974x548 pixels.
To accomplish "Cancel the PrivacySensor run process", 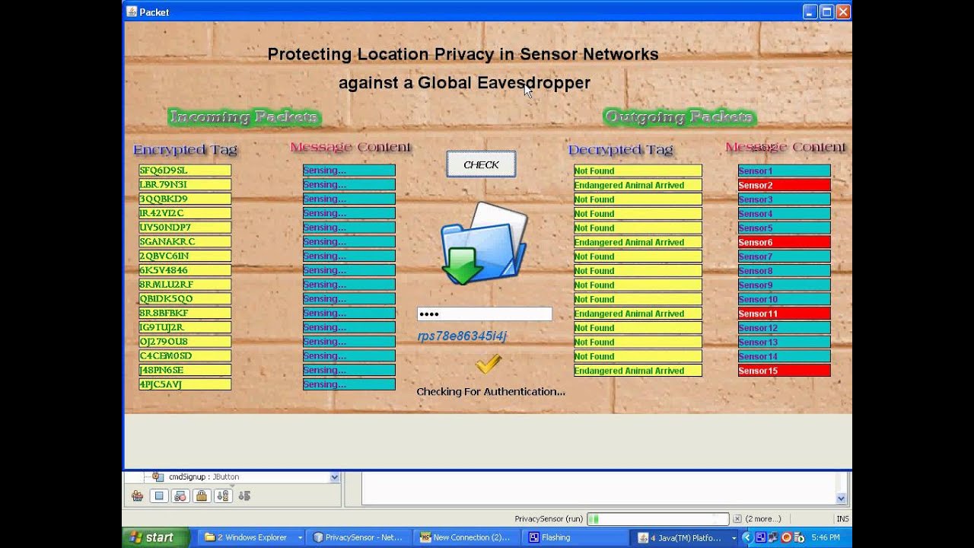I will (736, 519).
